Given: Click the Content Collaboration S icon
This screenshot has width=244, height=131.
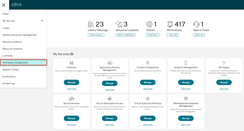Looking at the screenshot, I should (x=148, y=63).
